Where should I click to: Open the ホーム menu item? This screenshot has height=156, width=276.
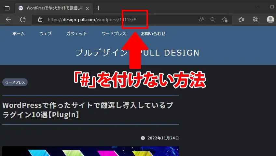point(19,33)
